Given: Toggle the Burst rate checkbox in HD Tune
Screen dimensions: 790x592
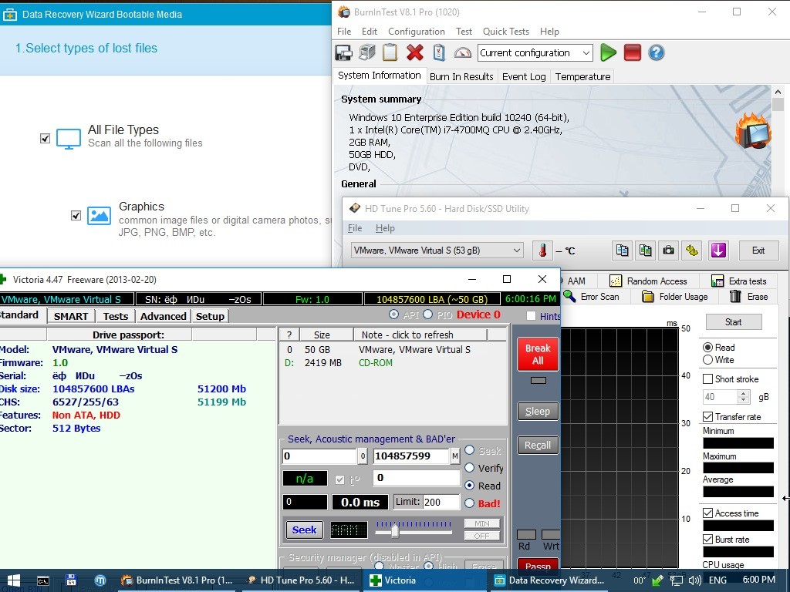Looking at the screenshot, I should [x=708, y=539].
